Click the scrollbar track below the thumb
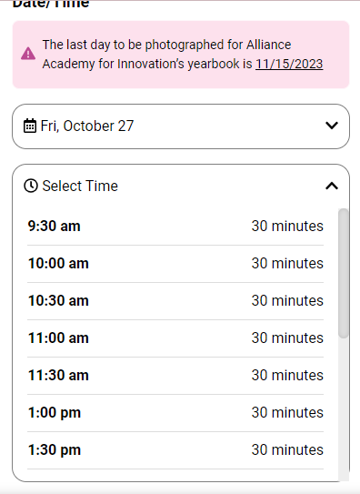The width and height of the screenshot is (360, 494). [344, 409]
